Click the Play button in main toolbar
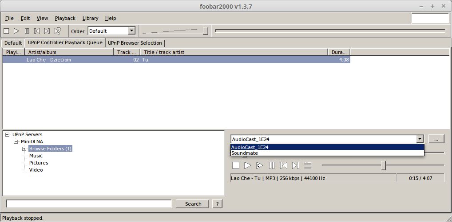The image size is (452, 222). click(16, 31)
